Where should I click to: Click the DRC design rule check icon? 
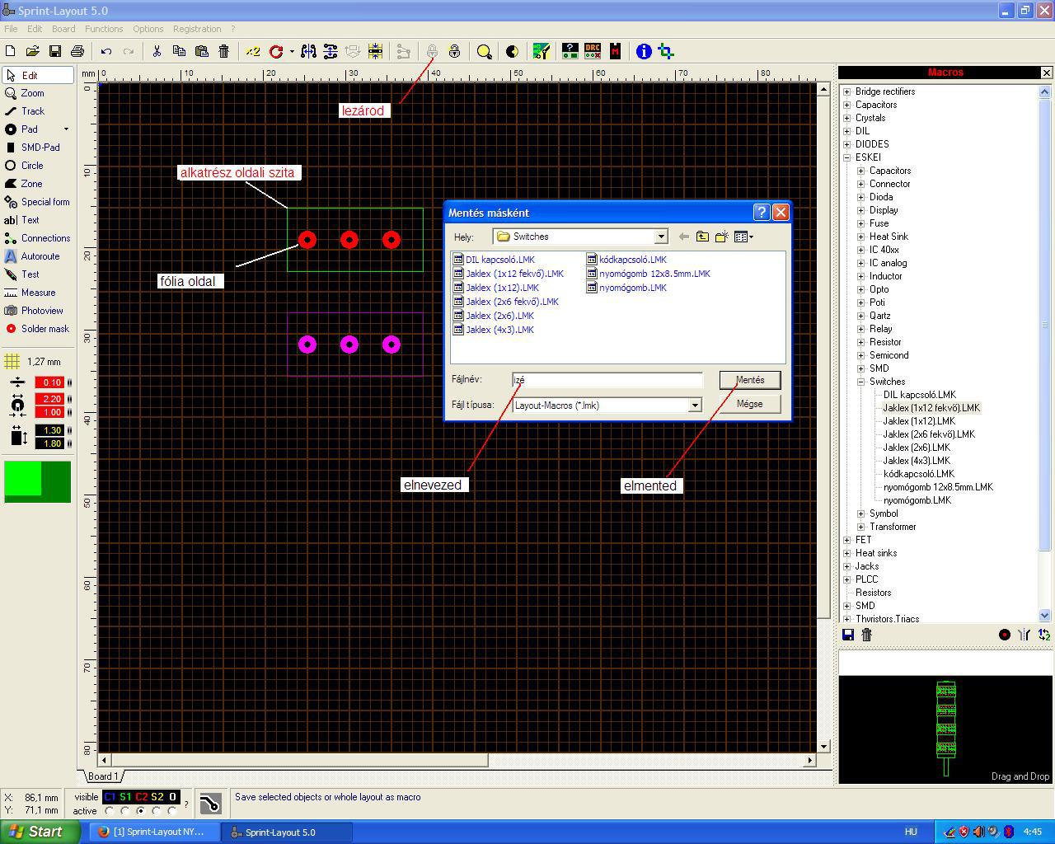coord(593,51)
